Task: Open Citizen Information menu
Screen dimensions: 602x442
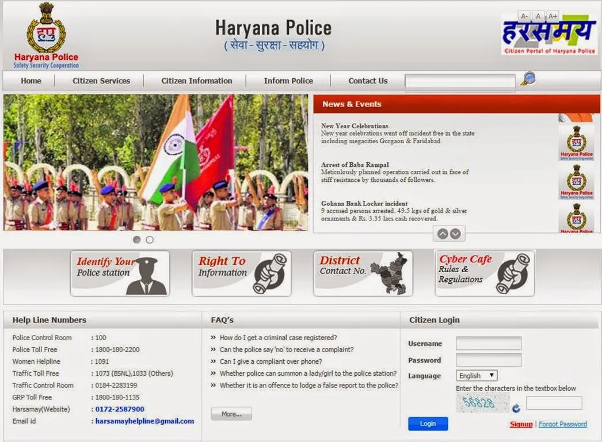Action: tap(197, 81)
